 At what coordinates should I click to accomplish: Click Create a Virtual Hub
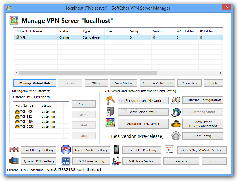[x=158, y=83]
